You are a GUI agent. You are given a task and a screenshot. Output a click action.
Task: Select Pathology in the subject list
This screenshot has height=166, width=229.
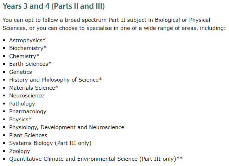coord(22,104)
